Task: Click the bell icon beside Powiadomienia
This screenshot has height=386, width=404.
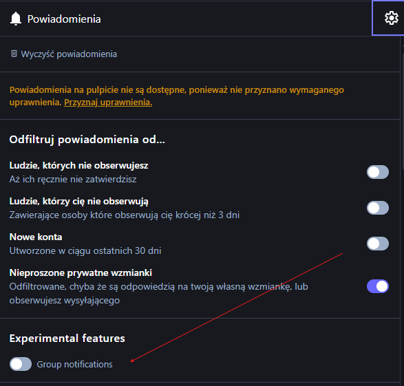Action: [x=16, y=19]
